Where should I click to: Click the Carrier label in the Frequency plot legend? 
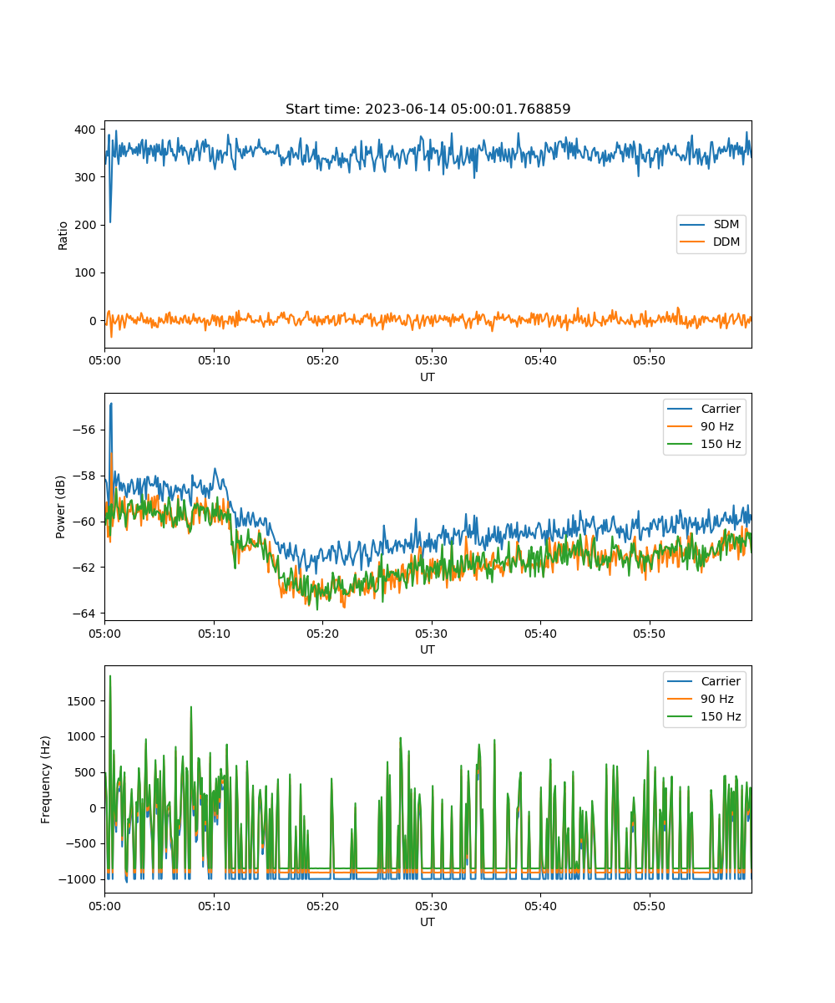coord(721,681)
